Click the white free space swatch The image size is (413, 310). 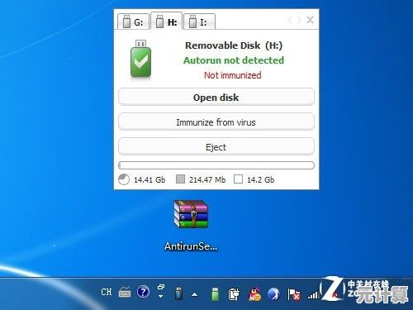tap(238, 179)
